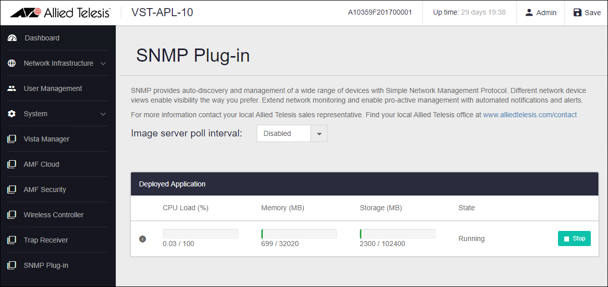Click the Admin user profile icon
The width and height of the screenshot is (608, 287).
pos(529,12)
